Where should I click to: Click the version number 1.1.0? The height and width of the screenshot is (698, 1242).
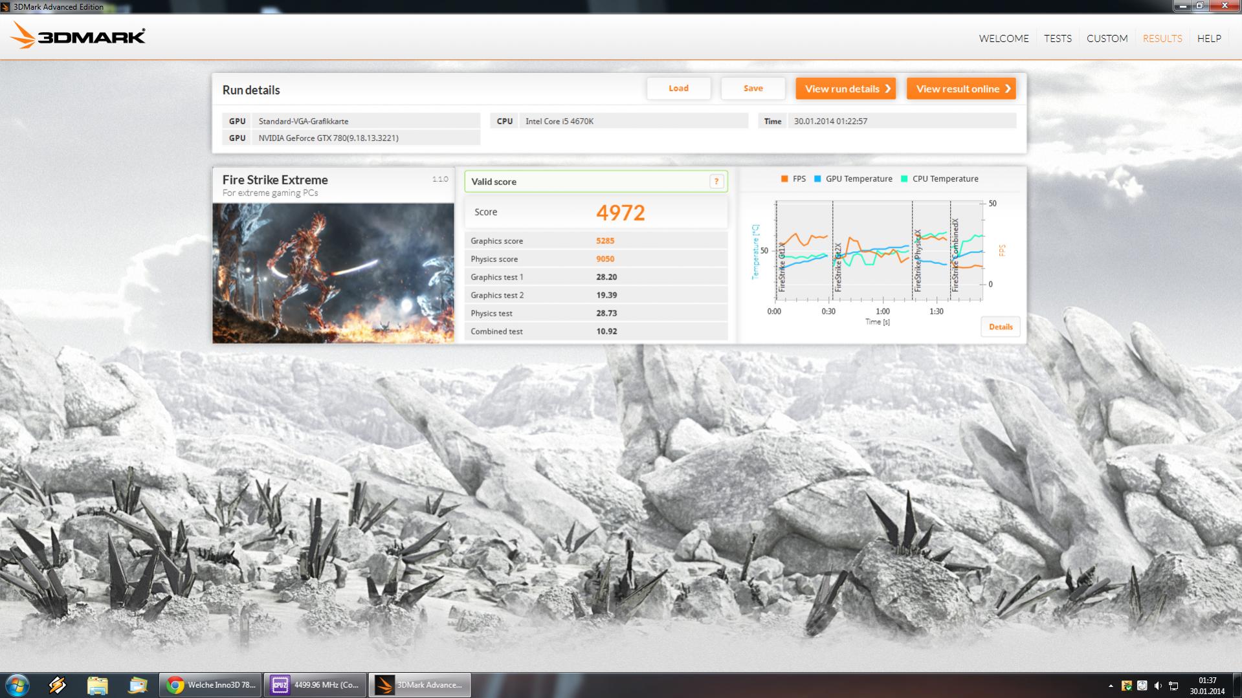click(440, 179)
